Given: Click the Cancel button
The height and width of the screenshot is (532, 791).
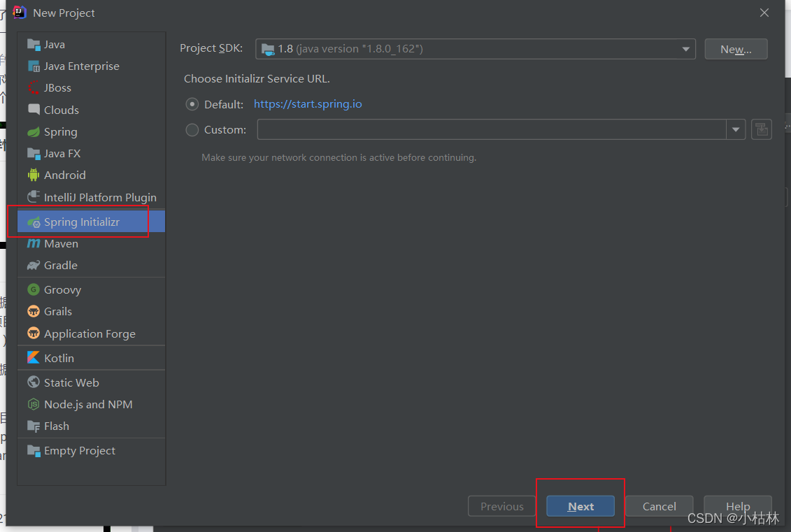Looking at the screenshot, I should coord(659,506).
